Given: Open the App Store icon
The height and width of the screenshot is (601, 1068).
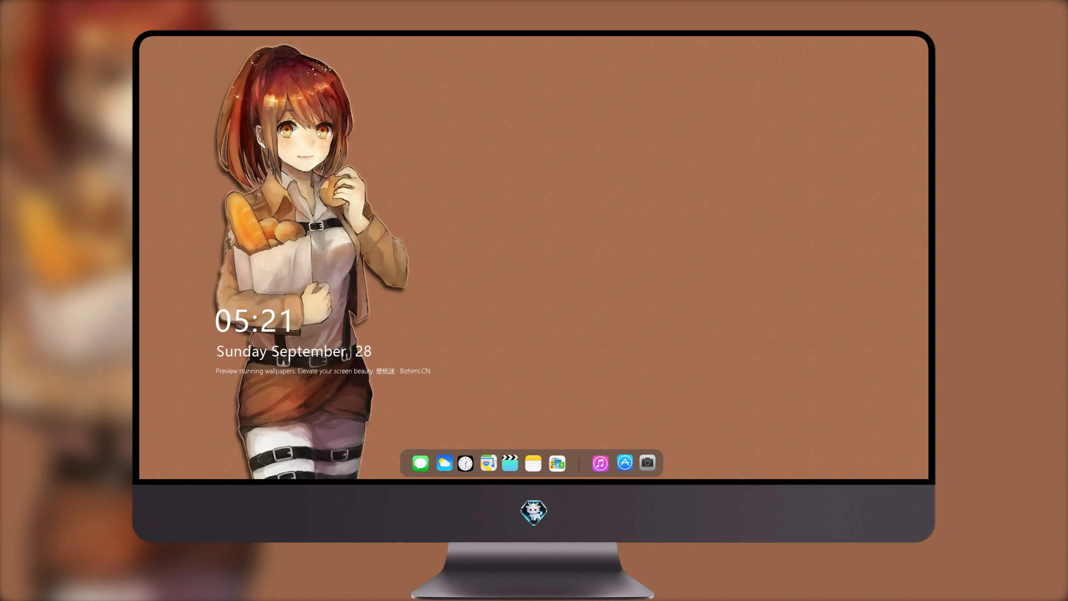Looking at the screenshot, I should tap(625, 462).
